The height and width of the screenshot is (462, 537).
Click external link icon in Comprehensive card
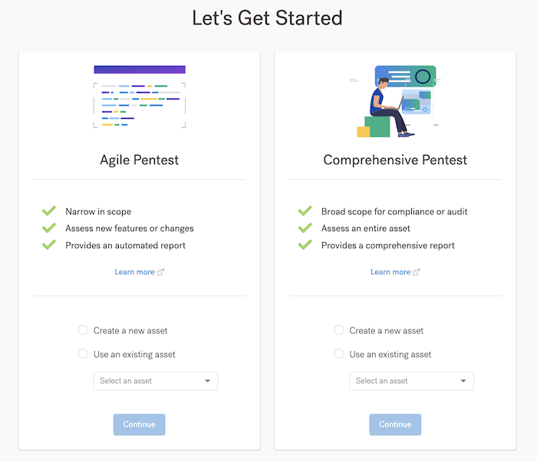point(417,272)
